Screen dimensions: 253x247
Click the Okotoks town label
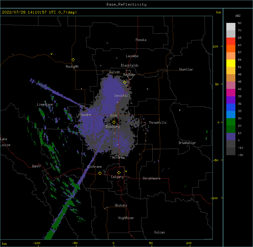[x=121, y=205]
